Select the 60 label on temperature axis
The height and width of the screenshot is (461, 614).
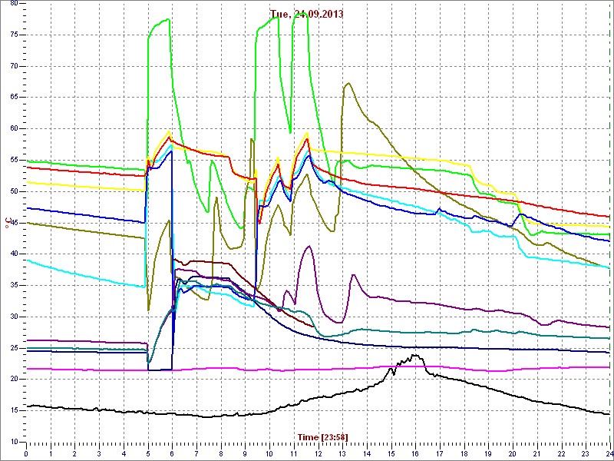coord(13,128)
